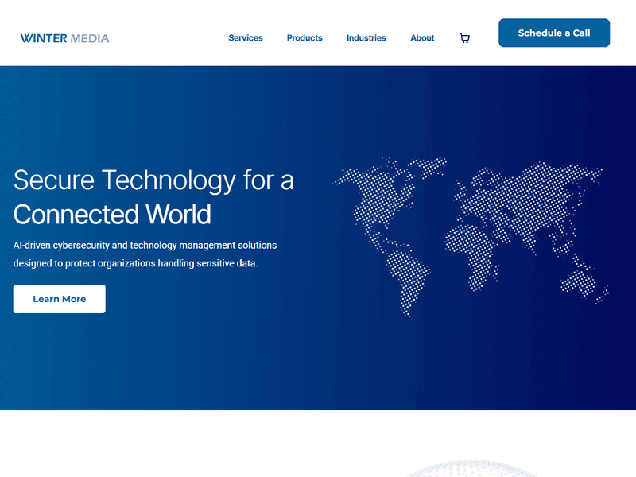Click the 'AI-driven cybersecurity' description paragraph
636x477 pixels.
(x=145, y=254)
